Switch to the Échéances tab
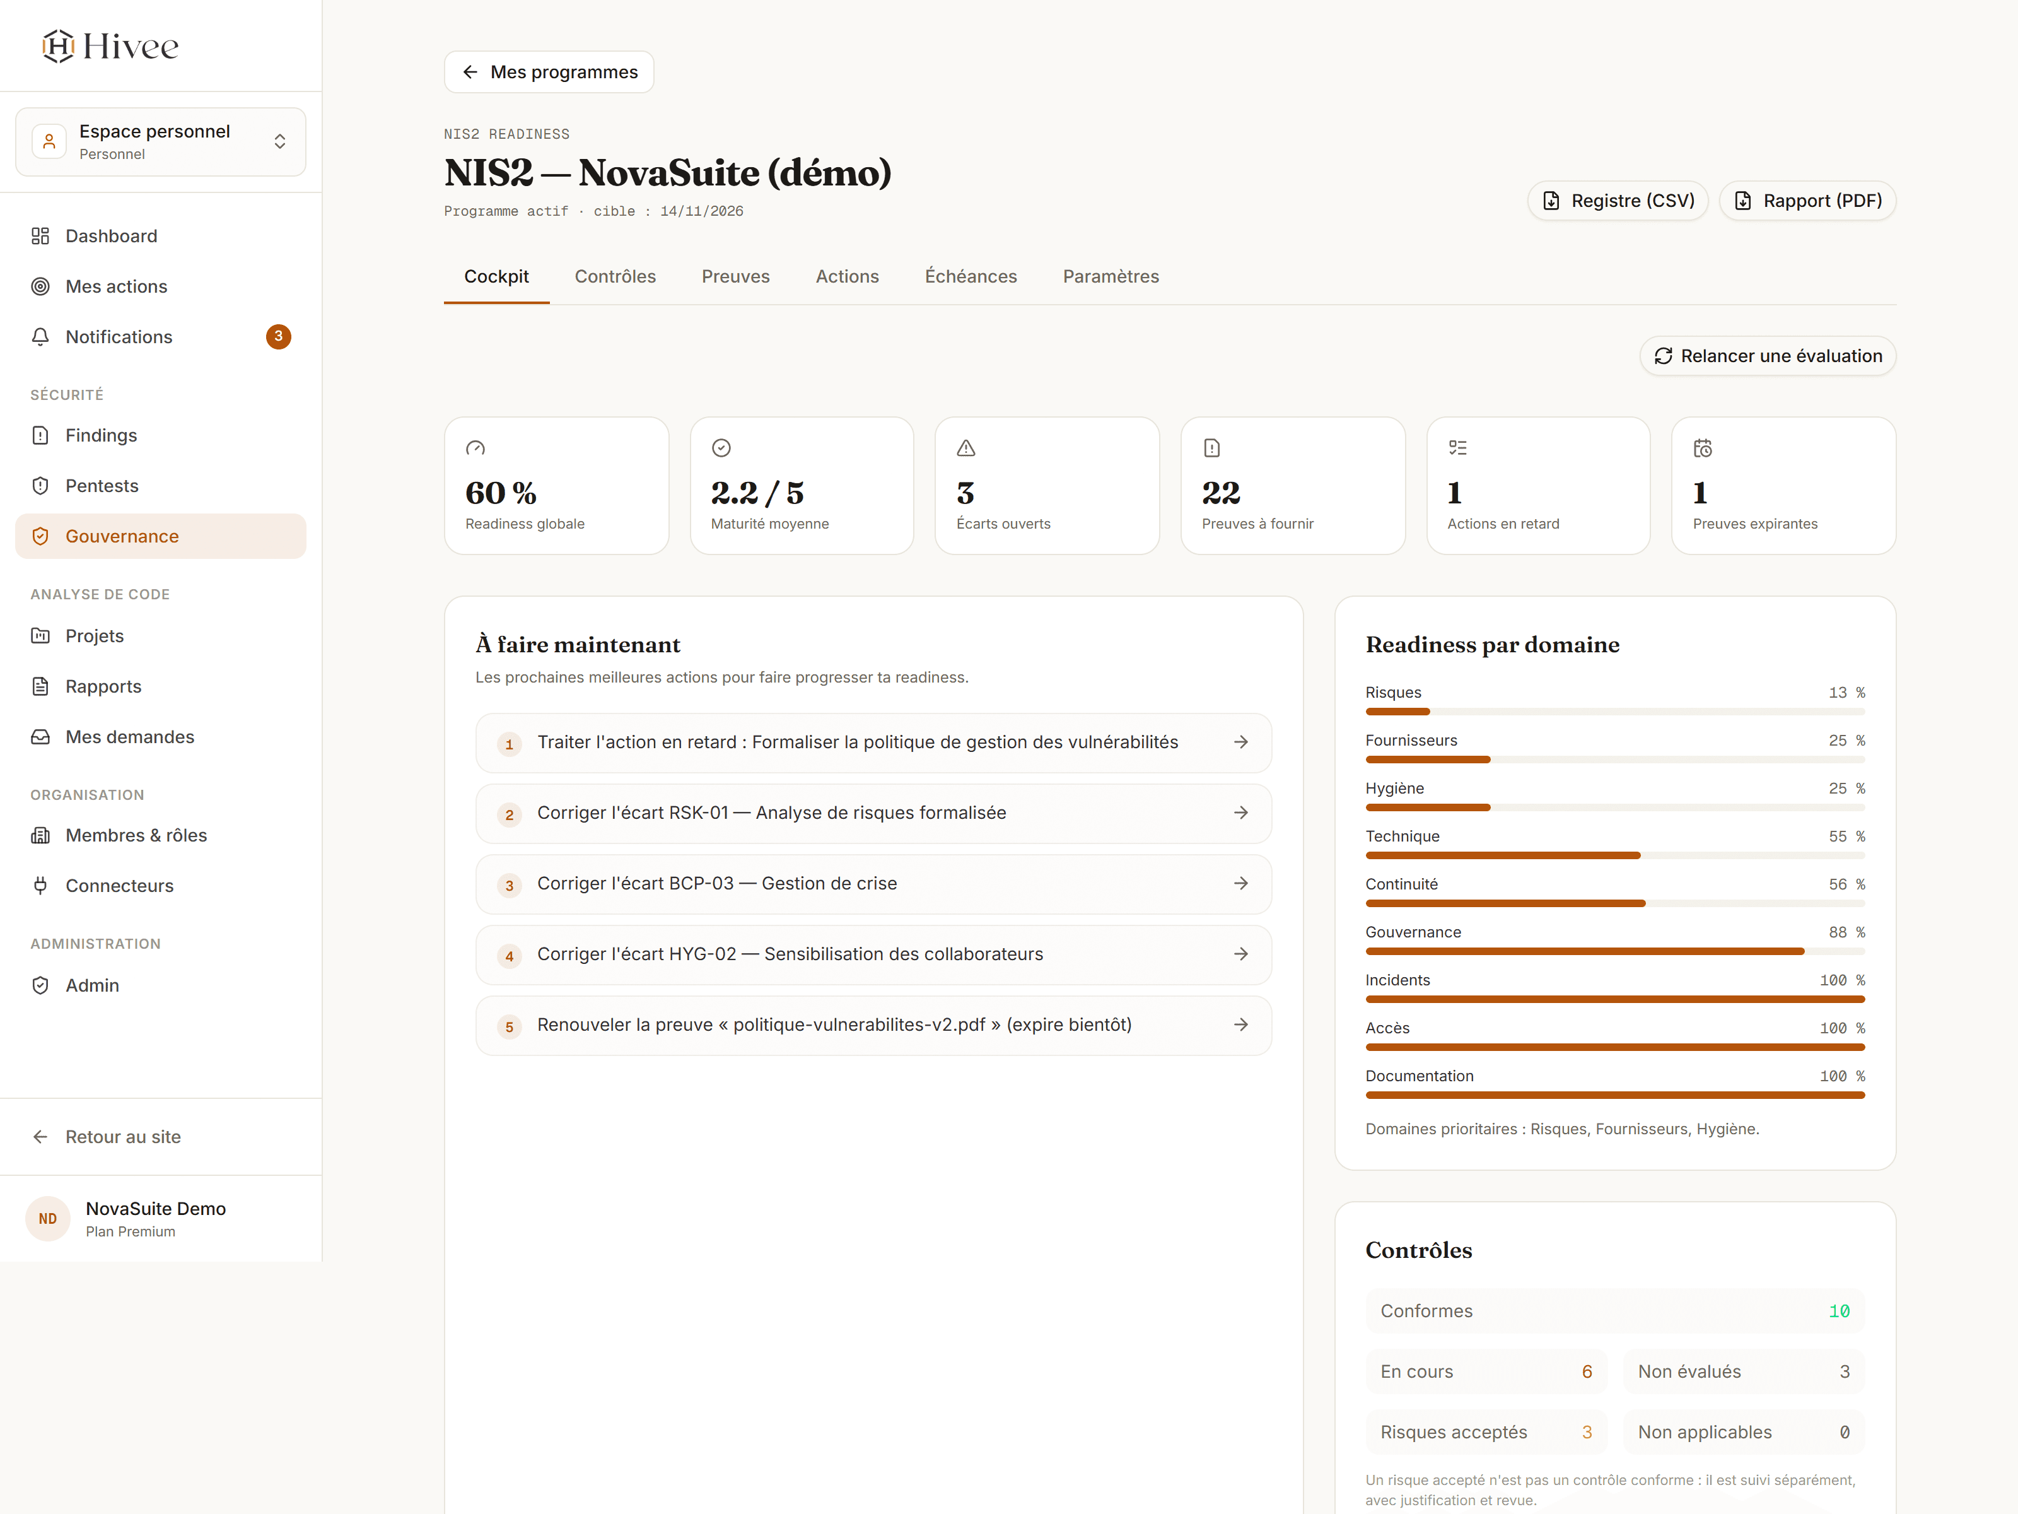The image size is (2018, 1514). coord(971,276)
